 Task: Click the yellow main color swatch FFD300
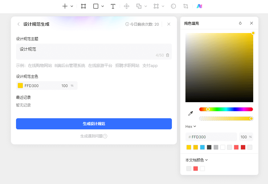point(20,86)
